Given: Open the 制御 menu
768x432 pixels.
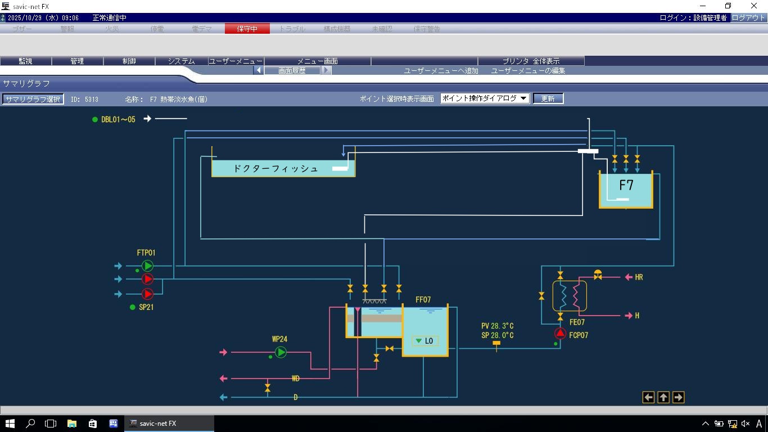Looking at the screenshot, I should coord(129,61).
